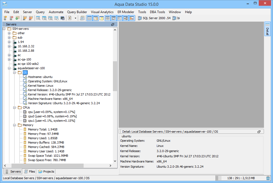Toggle the window with tan panel filter button
Image resolution: width=273 pixels, height=183 pixels.
(96, 18)
